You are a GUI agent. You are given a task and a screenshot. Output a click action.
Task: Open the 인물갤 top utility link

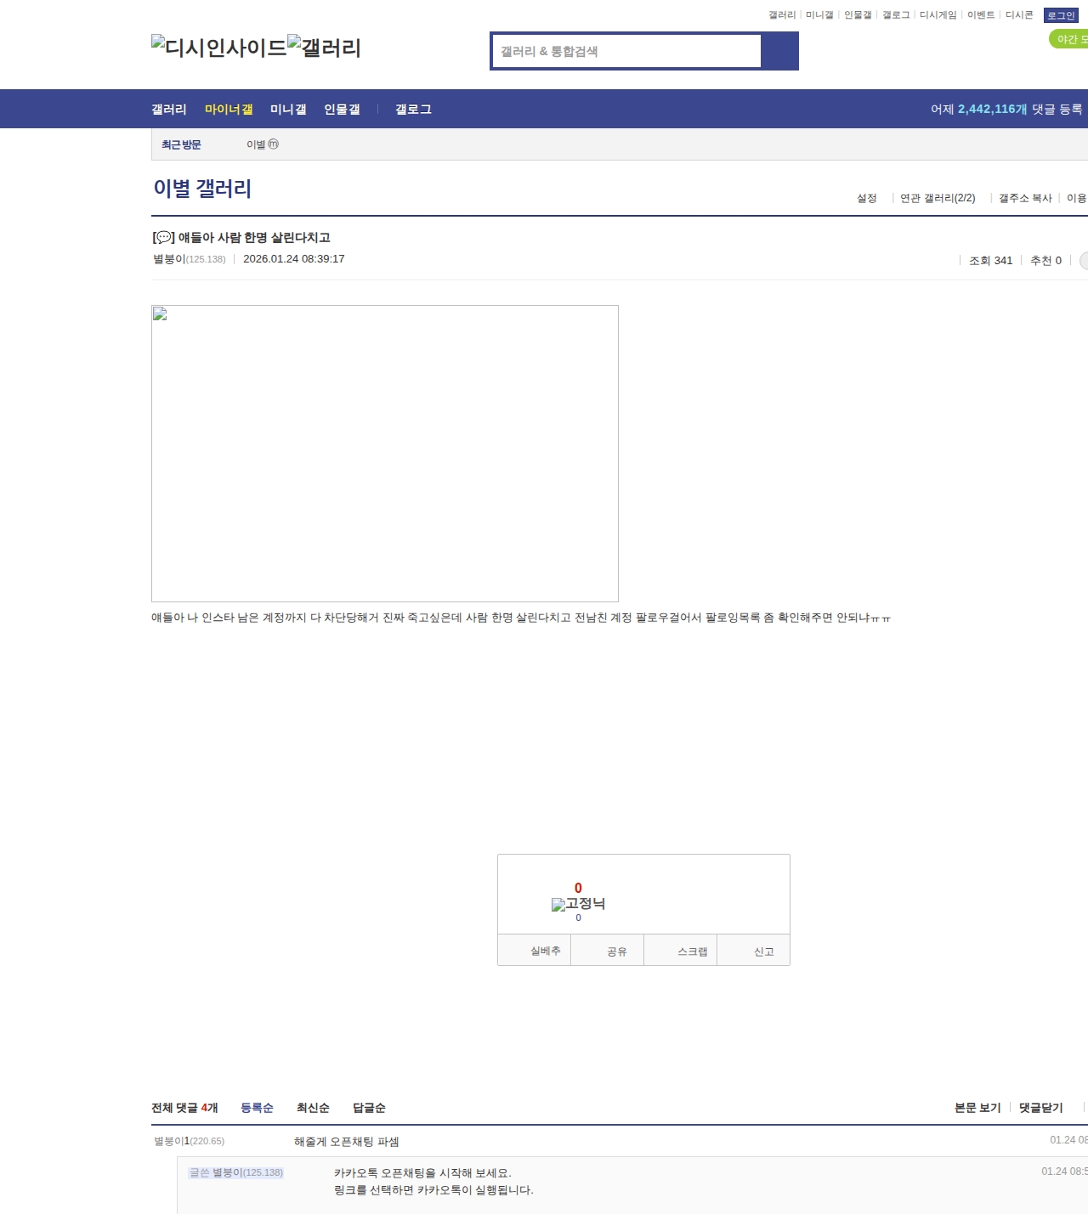(858, 15)
